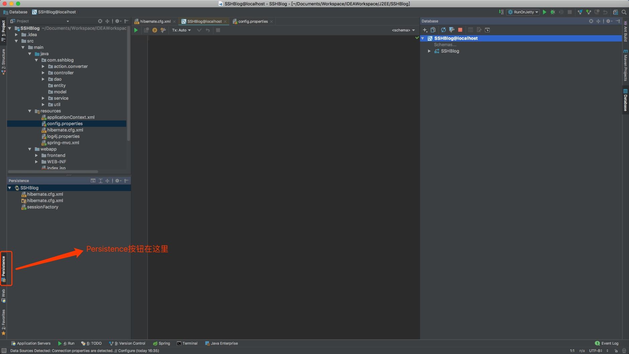Screen dimensions: 629x354
Task: Open the Spring tool tab
Action: [x=161, y=343]
